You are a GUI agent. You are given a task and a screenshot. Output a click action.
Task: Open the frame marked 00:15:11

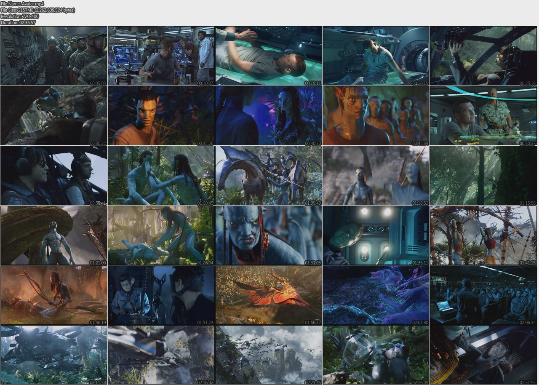click(269, 56)
